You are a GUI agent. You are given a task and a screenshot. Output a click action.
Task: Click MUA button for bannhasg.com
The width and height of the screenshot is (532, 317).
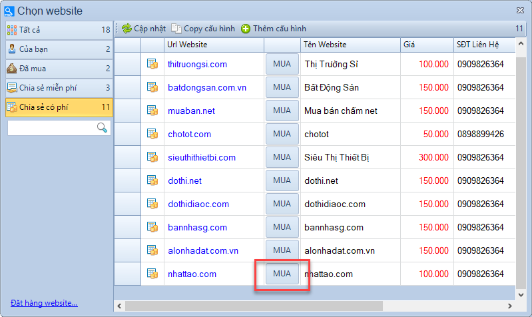pyautogui.click(x=282, y=227)
